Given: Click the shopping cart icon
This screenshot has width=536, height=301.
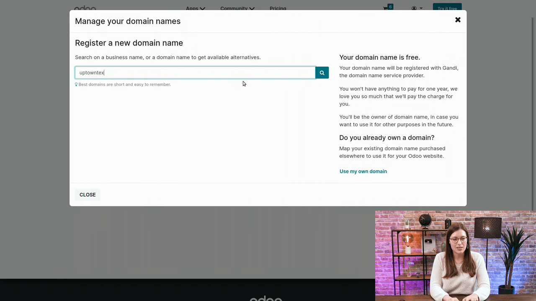Looking at the screenshot, I should tap(385, 8).
